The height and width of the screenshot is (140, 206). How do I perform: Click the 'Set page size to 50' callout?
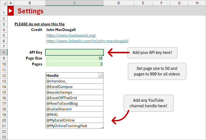[157, 71]
